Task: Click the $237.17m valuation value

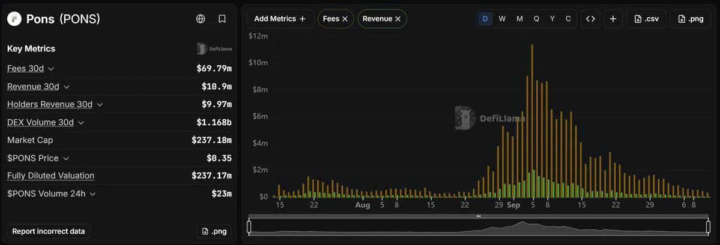Action: pyautogui.click(x=212, y=176)
